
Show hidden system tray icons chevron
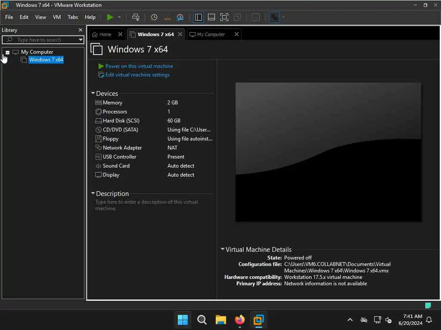point(350,320)
